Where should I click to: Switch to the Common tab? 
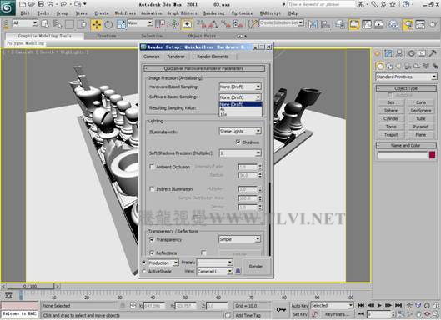[x=152, y=57]
